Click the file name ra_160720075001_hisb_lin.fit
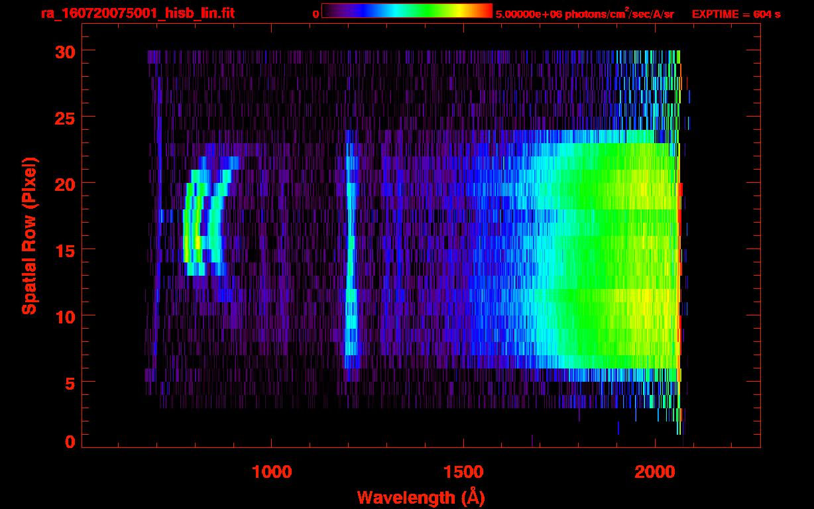The height and width of the screenshot is (509, 814). [x=137, y=13]
